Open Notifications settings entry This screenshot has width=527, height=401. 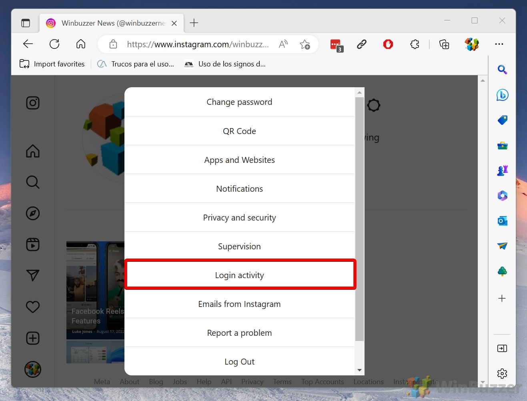pos(239,188)
